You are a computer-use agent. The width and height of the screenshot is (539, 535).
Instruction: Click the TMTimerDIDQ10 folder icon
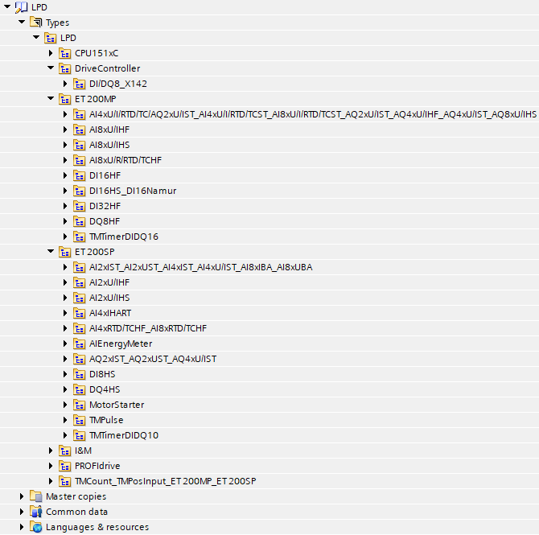80,435
